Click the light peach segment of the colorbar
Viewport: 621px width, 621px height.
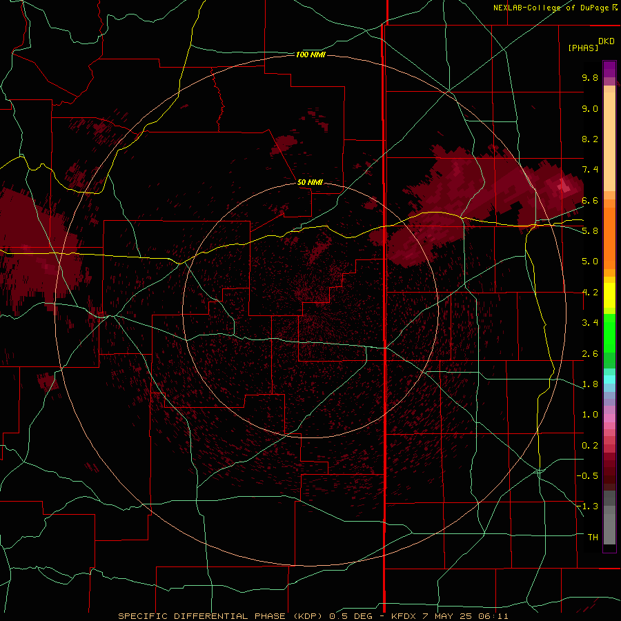[609, 143]
